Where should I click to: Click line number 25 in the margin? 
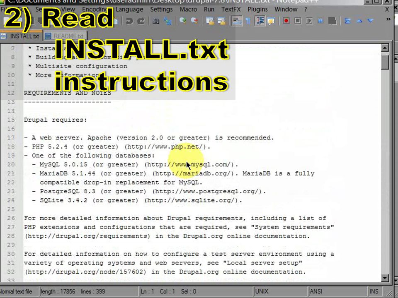click(x=11, y=209)
